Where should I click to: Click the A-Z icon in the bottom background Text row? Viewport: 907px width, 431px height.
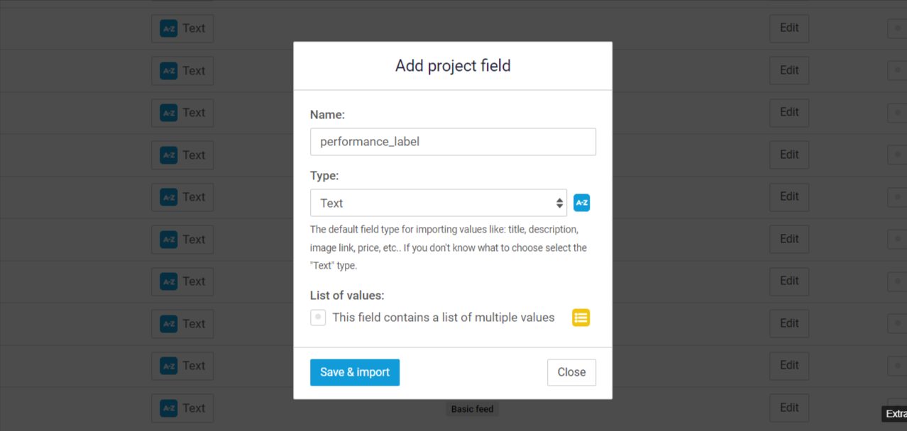click(x=168, y=408)
